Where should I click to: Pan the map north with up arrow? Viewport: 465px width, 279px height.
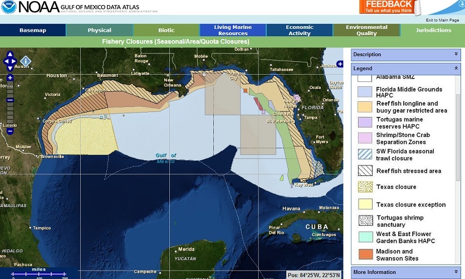[x=10, y=55]
